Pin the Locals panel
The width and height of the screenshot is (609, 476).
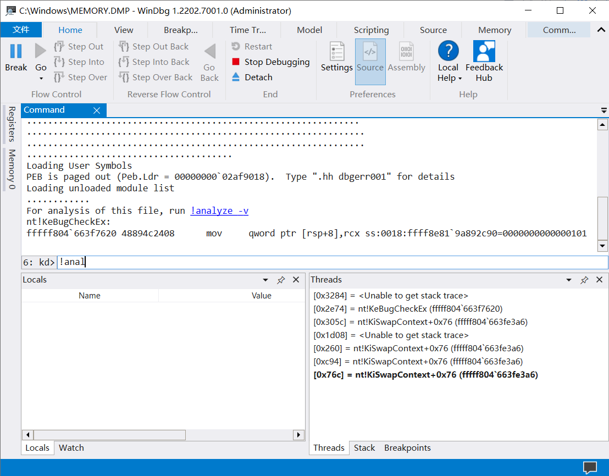pos(281,280)
